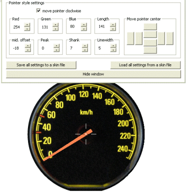Uncheck the move pointer clockwise checkbox

tap(38, 11)
